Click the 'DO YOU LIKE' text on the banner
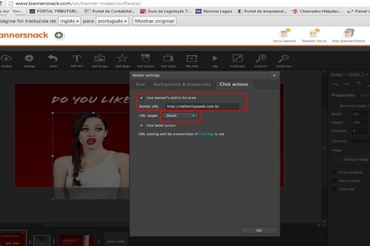The height and width of the screenshot is (246, 370). pyautogui.click(x=90, y=100)
